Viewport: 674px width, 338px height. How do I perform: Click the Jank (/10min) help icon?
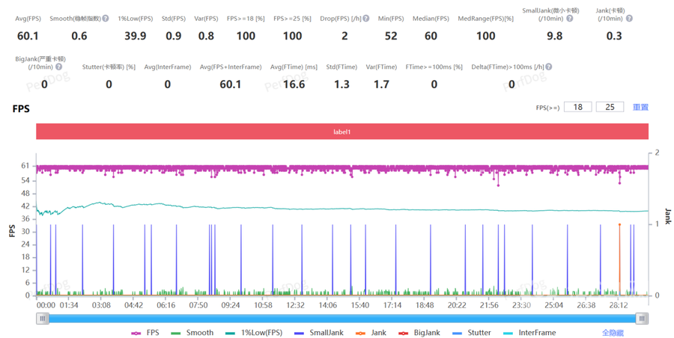tap(630, 19)
